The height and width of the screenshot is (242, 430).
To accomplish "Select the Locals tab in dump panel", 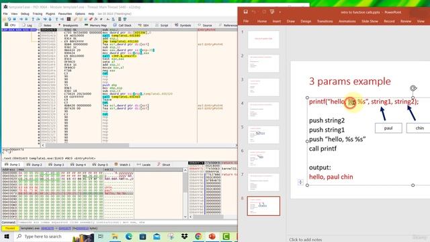I will click(144, 165).
